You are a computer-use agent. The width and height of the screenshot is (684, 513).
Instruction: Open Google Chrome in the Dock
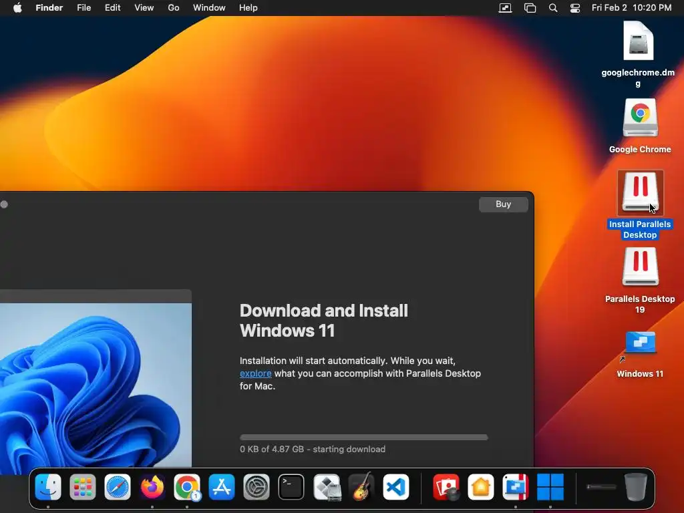(187, 487)
